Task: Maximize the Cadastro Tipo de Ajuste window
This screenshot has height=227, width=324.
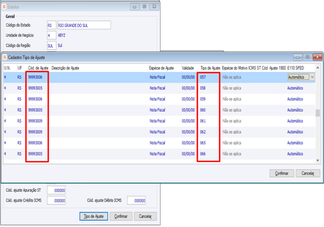Action: pos(307,57)
